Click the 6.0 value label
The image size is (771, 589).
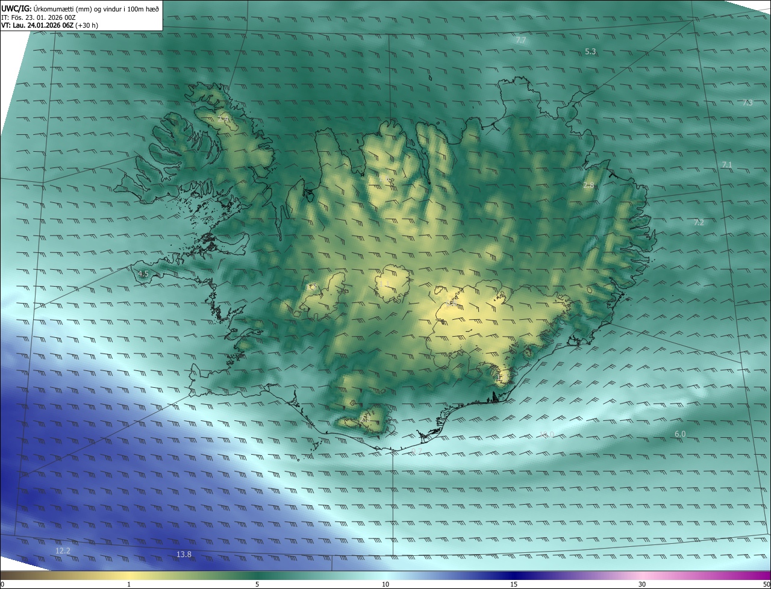coord(680,434)
